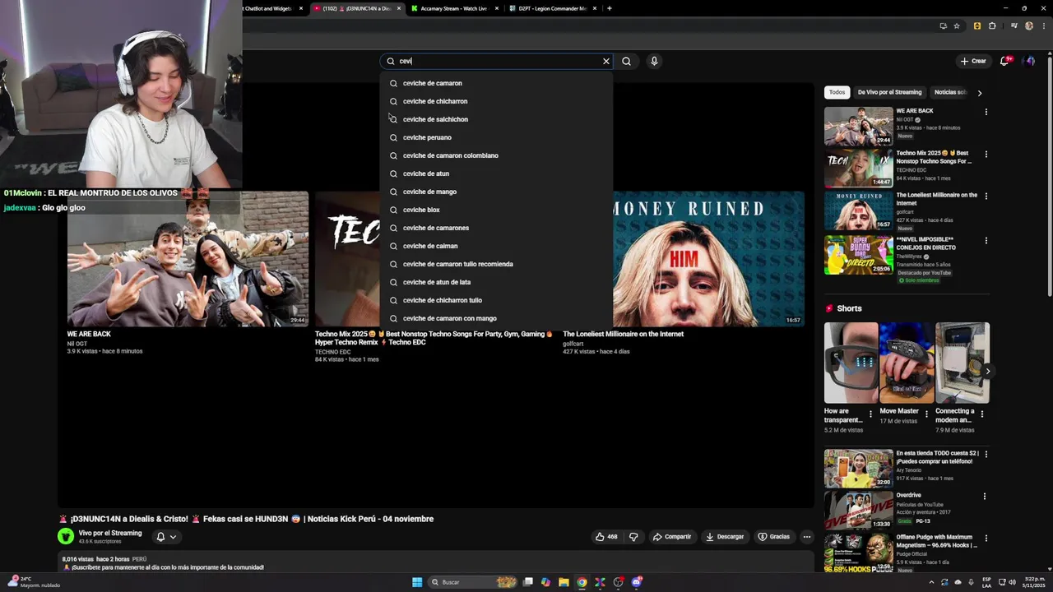
Task: Show next Shorts with arrow
Action: 987,371
